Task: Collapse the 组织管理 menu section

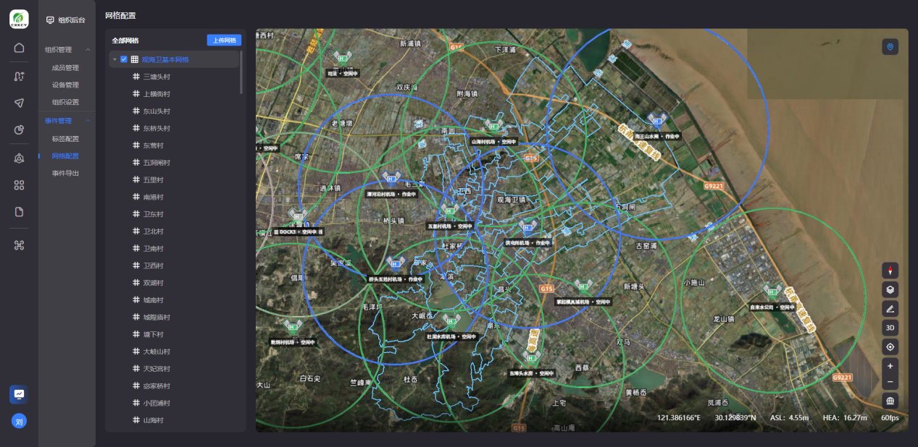Action: 88,50
